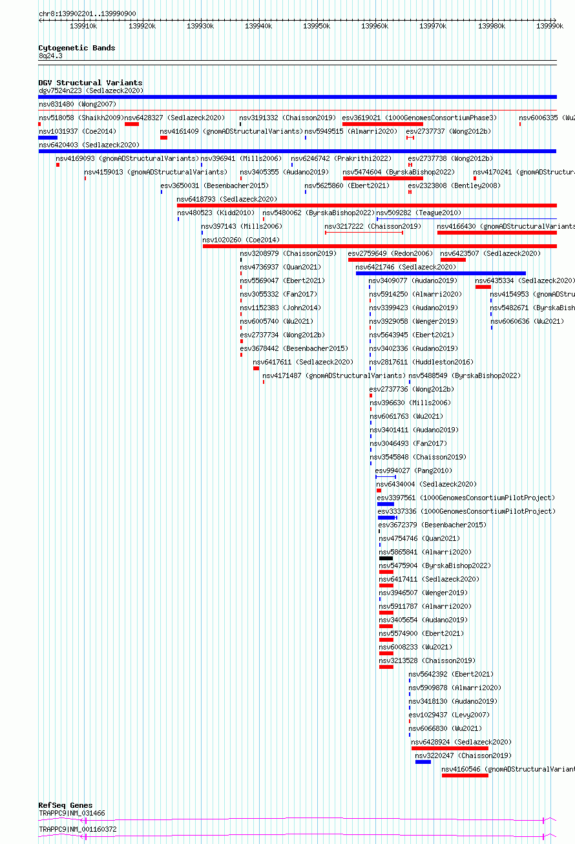Screen dimensions: 575x844
Task: Click esv2323808 (Bentley2008) label
Action: [454, 185]
